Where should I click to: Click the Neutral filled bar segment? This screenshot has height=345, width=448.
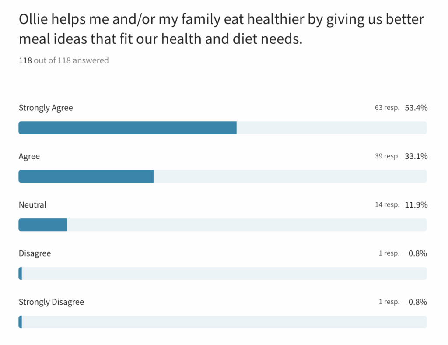point(43,225)
